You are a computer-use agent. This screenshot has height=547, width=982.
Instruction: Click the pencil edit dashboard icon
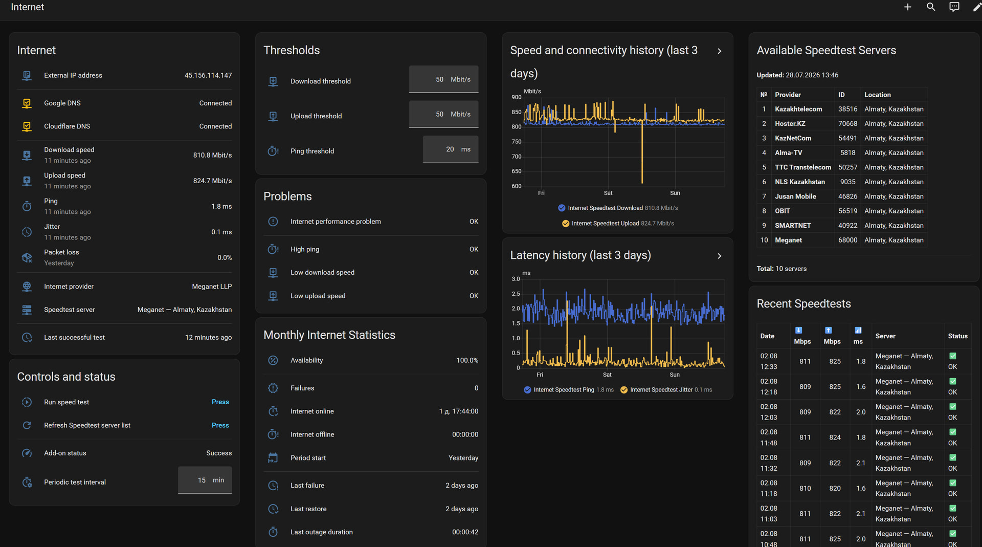tap(977, 7)
